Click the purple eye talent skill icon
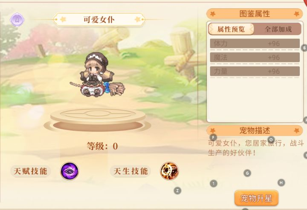 pyautogui.click(x=70, y=171)
